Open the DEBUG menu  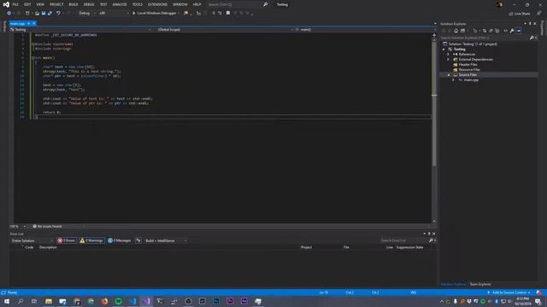point(89,4)
